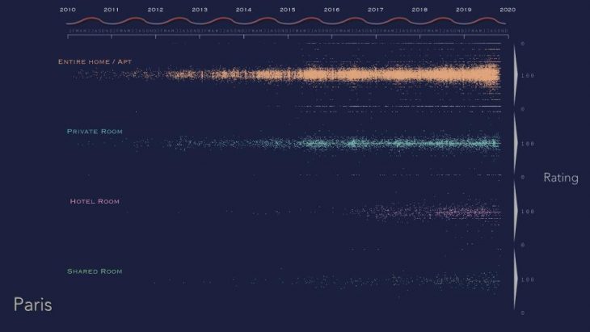Click the 2017 year label
This screenshot has height=332, width=590.
[375, 9]
